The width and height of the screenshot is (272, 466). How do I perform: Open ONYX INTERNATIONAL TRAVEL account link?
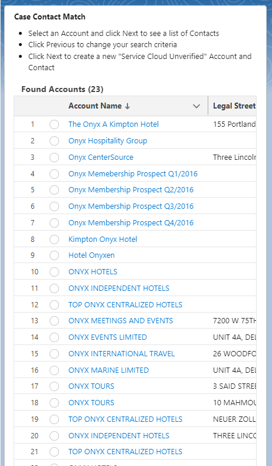[x=122, y=354]
